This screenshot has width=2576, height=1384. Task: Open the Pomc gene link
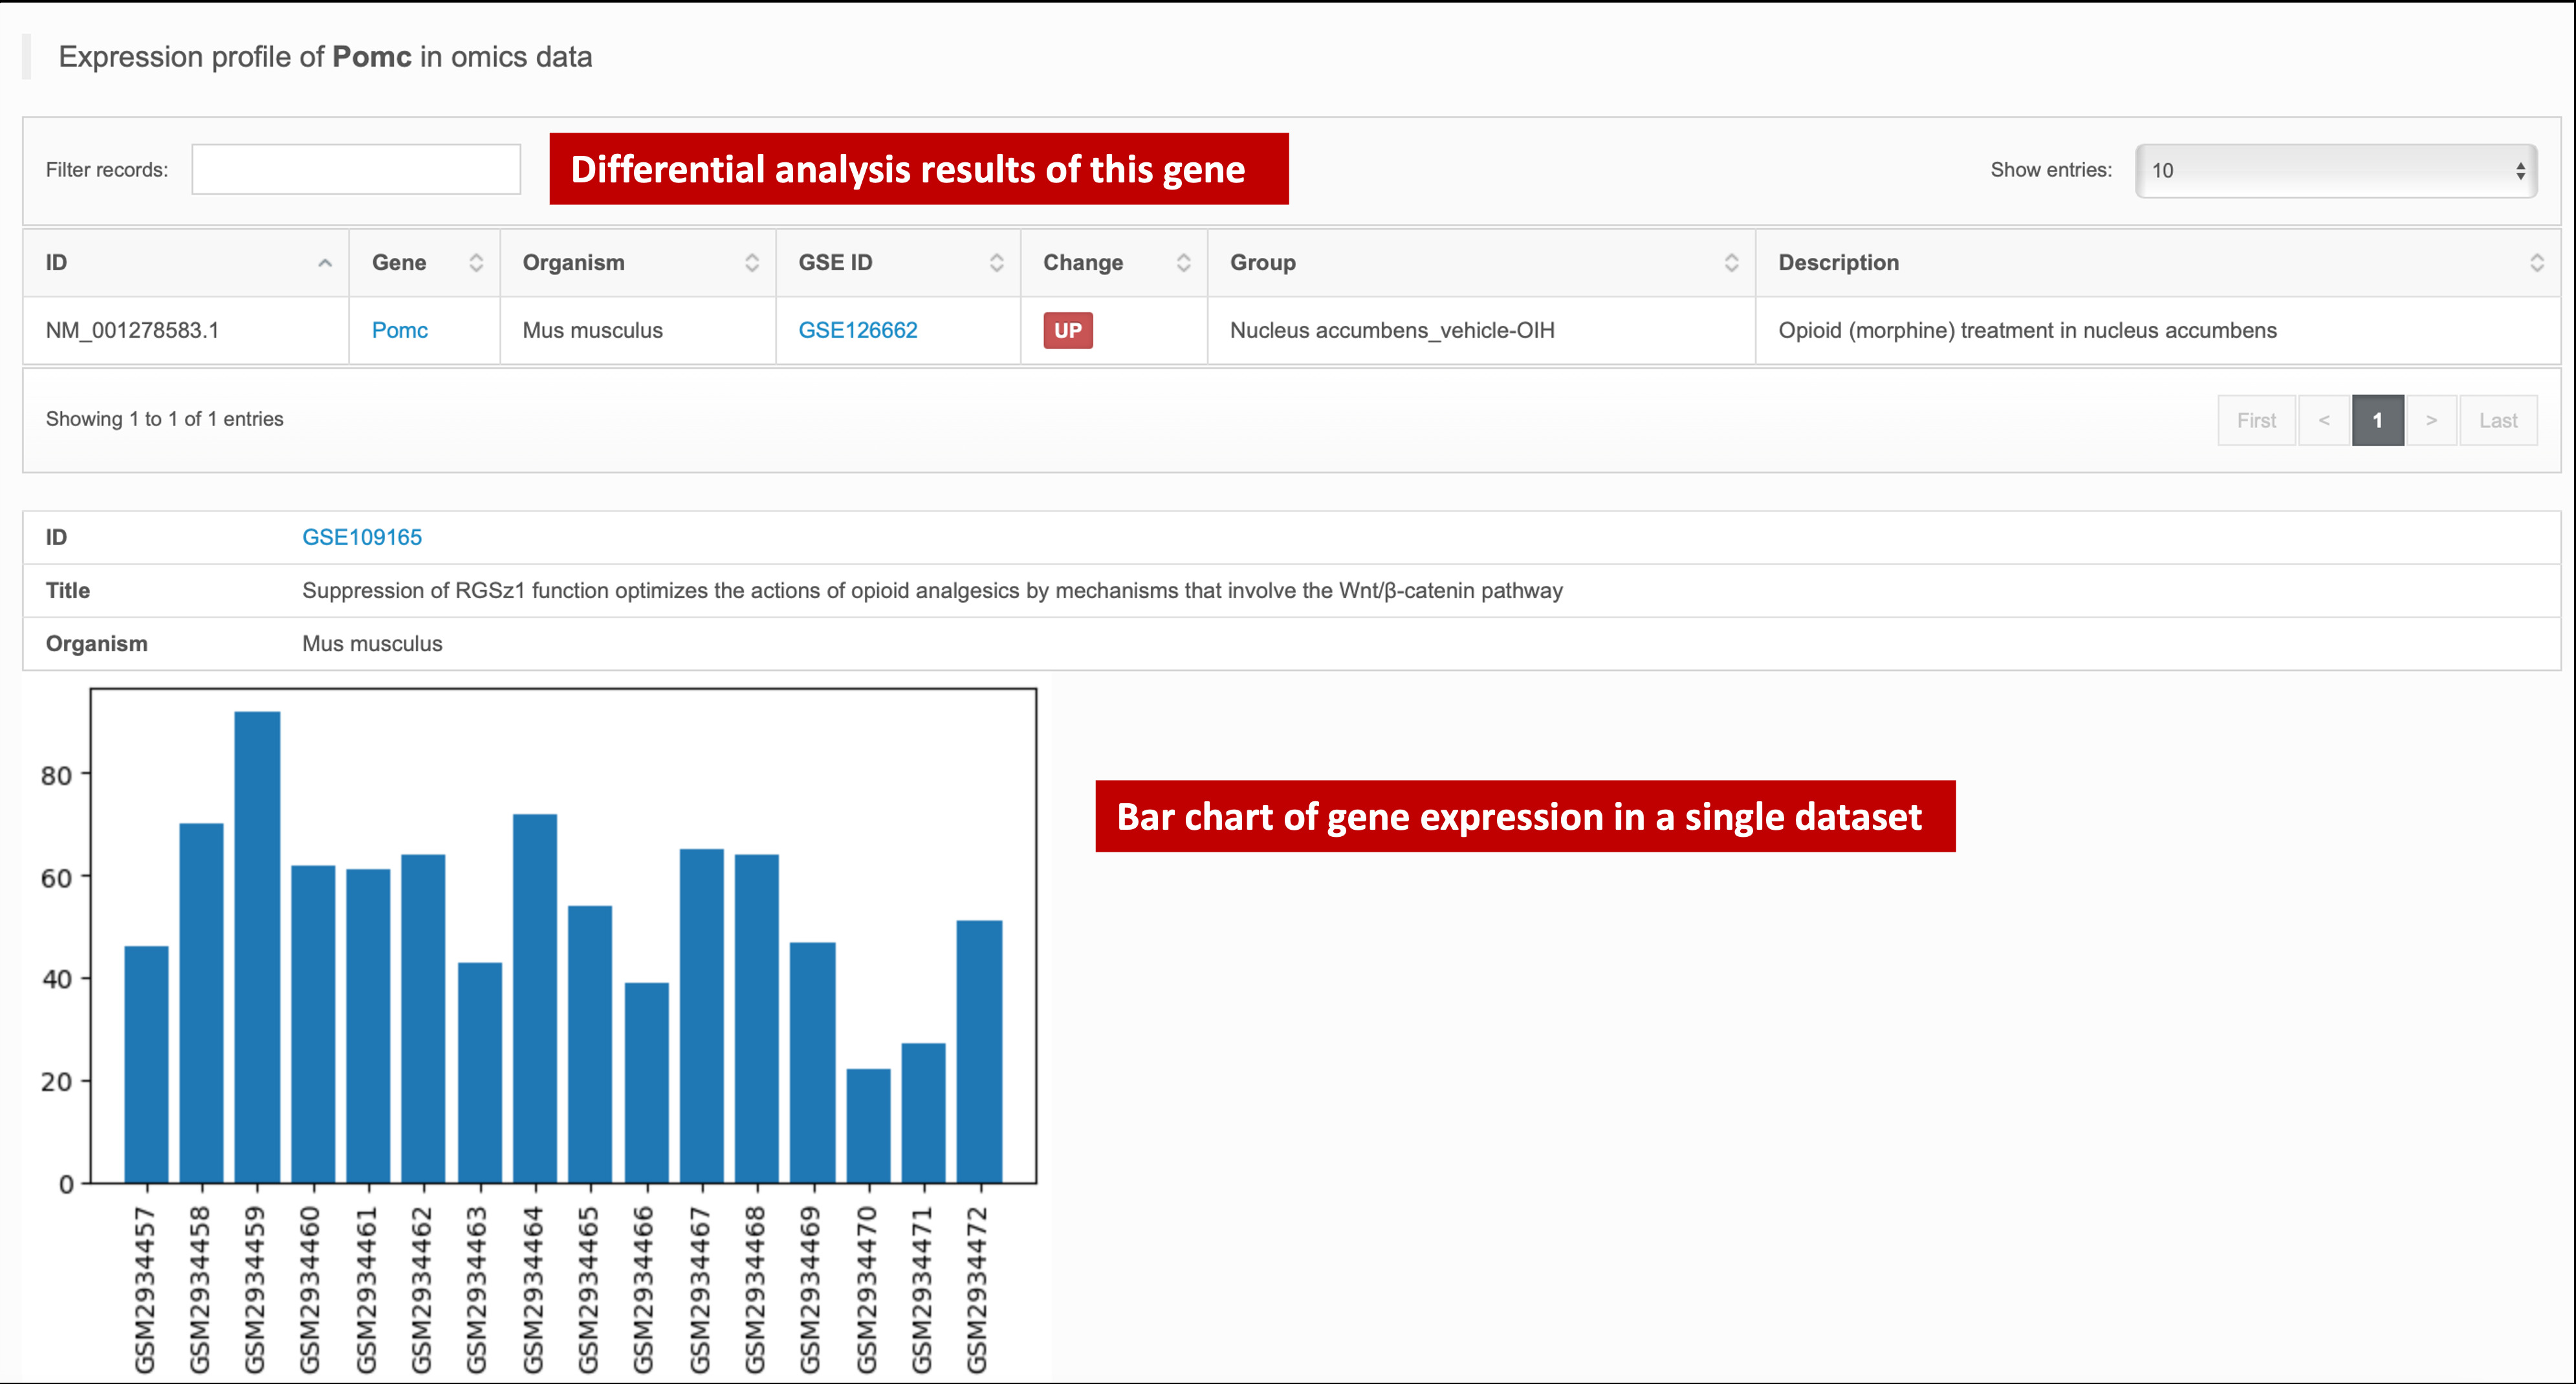coord(399,331)
